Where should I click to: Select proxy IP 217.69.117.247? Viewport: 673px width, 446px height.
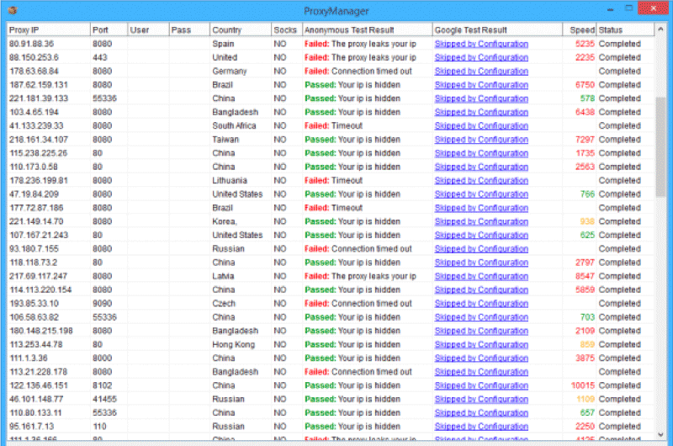(x=38, y=276)
